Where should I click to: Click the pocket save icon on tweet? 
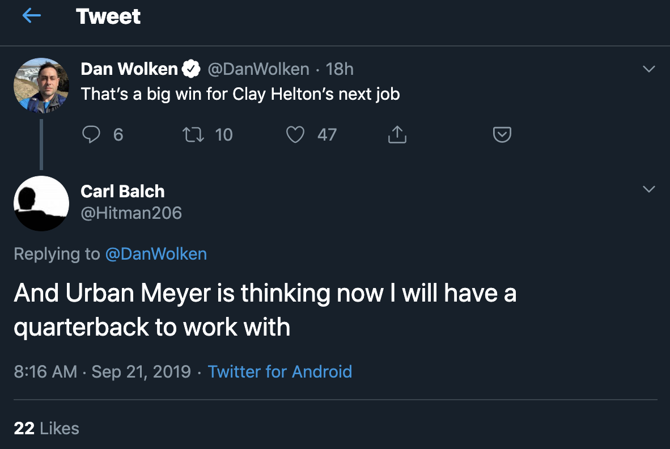coord(502,134)
